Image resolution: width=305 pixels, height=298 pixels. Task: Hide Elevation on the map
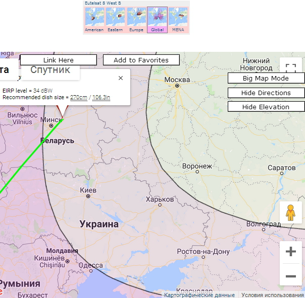pos(266,107)
